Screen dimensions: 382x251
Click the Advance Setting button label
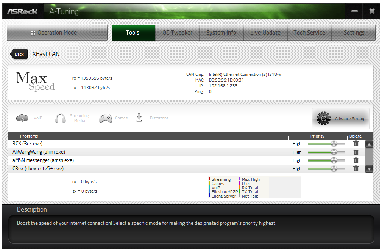[350, 119]
